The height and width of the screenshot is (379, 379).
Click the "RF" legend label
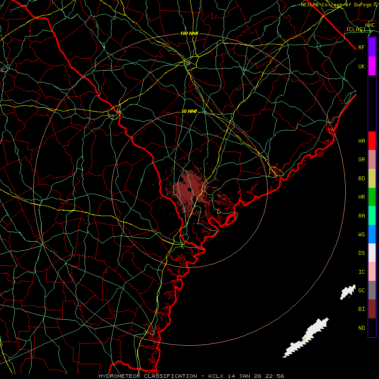tap(361, 48)
